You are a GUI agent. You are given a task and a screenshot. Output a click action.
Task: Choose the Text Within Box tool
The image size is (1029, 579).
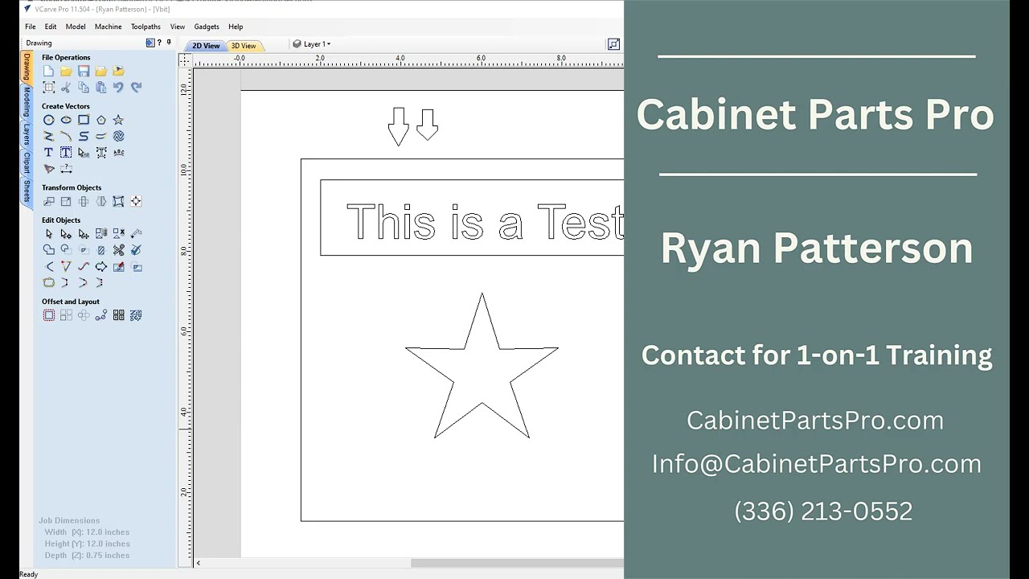(x=66, y=152)
